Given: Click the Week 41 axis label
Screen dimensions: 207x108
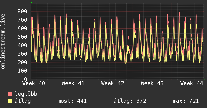Looking at the screenshot, I should point(73,83).
